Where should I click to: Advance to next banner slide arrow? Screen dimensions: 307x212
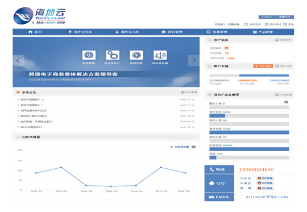pos(194,61)
